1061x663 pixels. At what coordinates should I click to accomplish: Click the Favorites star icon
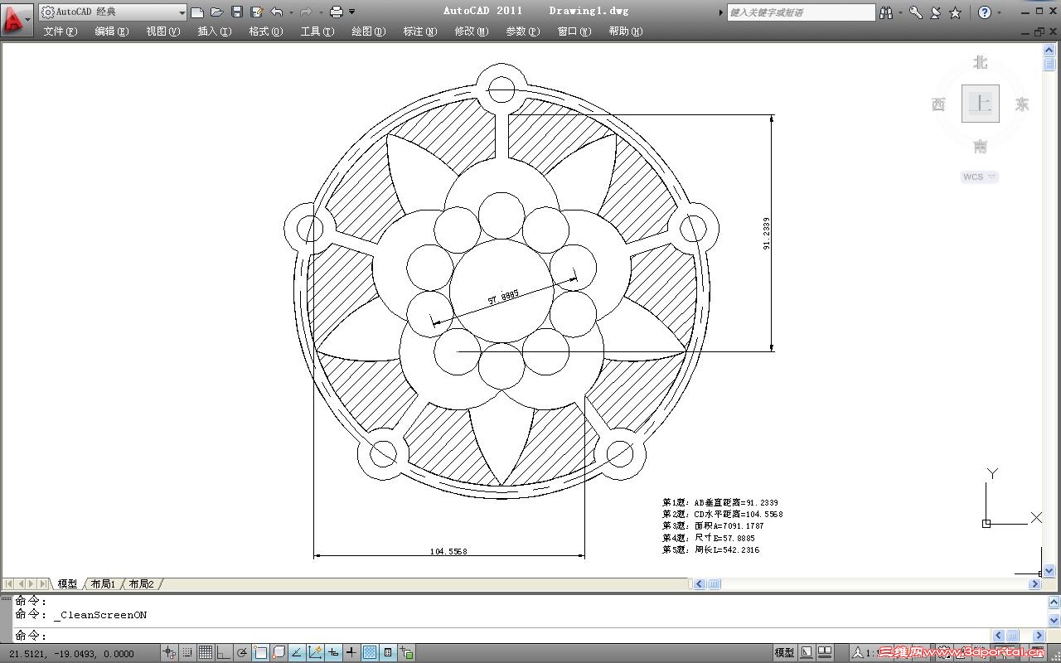tap(956, 12)
